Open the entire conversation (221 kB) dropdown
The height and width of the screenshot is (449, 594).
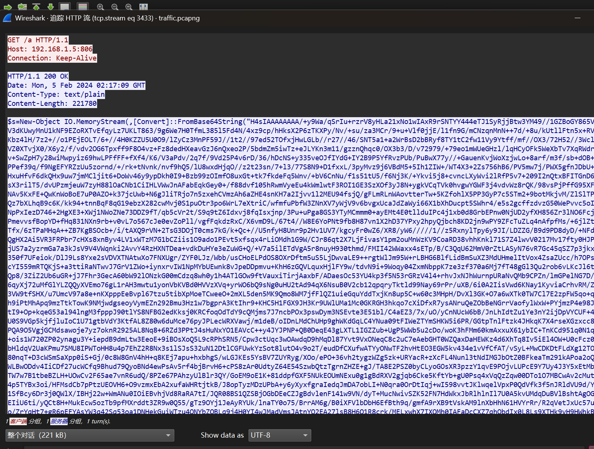(90, 435)
